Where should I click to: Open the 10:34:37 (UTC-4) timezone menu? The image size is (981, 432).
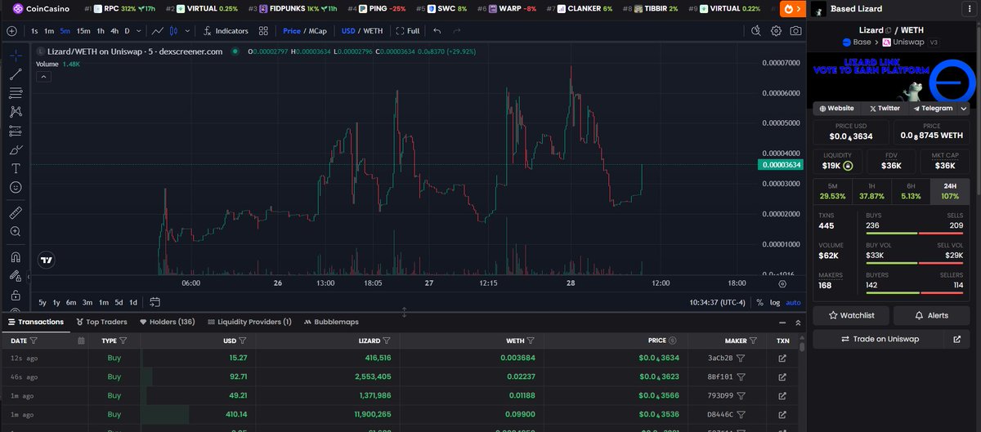pyautogui.click(x=717, y=302)
